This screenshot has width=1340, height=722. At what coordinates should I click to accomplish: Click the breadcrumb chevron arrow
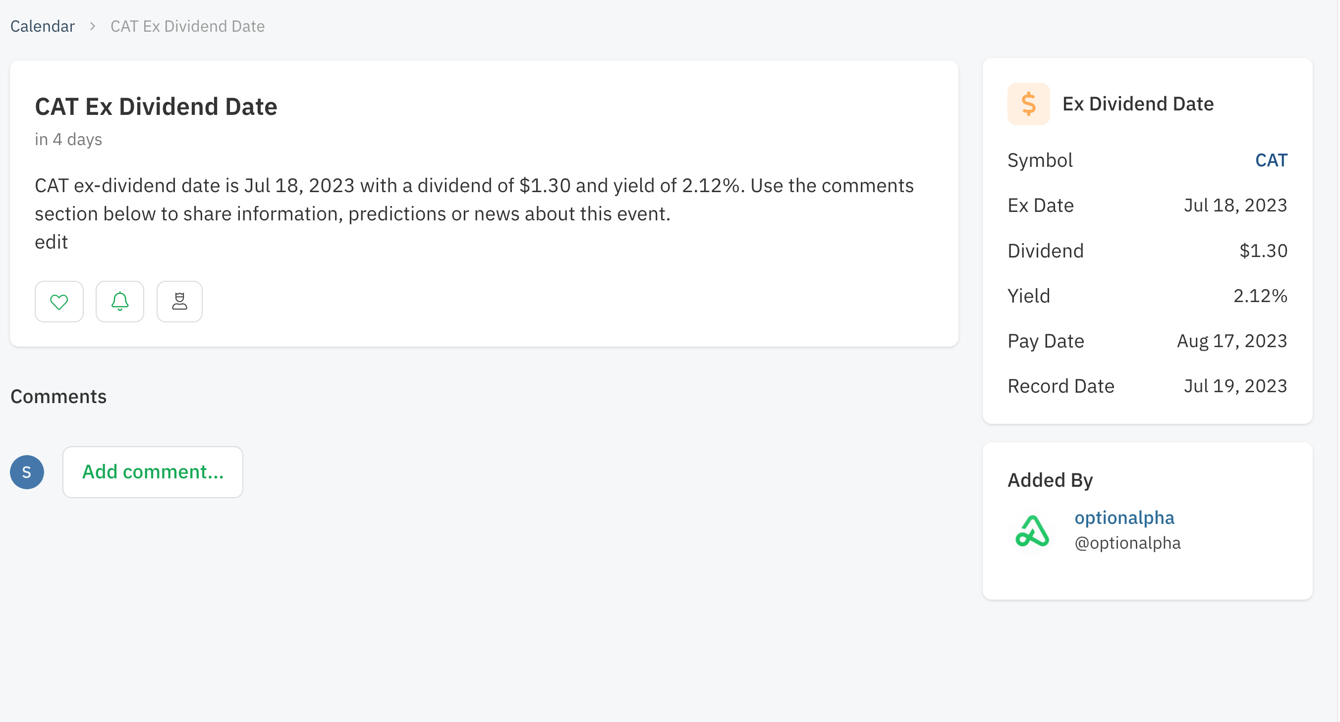click(x=93, y=25)
